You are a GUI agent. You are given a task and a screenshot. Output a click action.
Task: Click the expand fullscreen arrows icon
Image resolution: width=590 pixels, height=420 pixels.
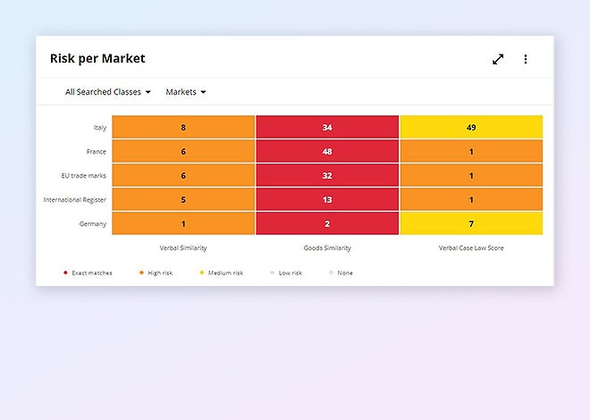498,59
